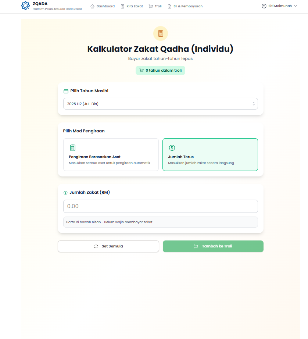Select Jumlah Terus calculation mode
Screen dimensions: 308x339
click(210, 155)
